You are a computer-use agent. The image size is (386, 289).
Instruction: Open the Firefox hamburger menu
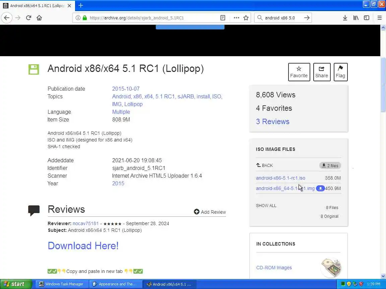379,18
